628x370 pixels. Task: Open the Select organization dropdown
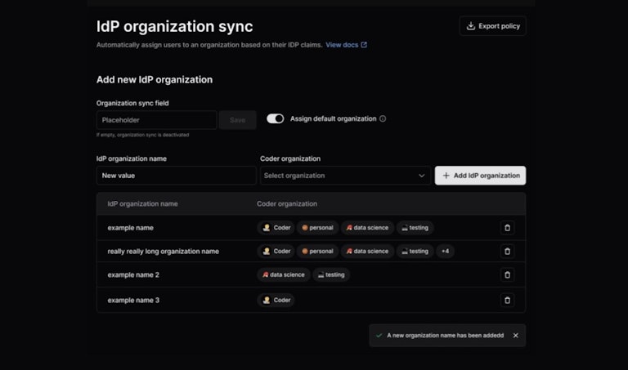point(343,176)
